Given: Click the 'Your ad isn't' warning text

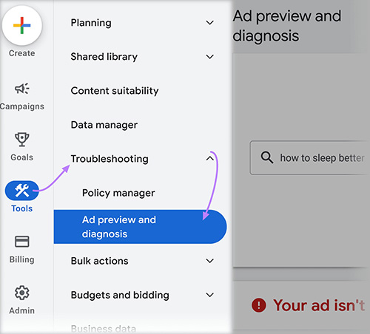Looking at the screenshot, I should [319, 305].
